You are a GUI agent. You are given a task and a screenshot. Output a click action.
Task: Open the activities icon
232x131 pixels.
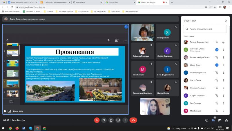click(x=226, y=120)
